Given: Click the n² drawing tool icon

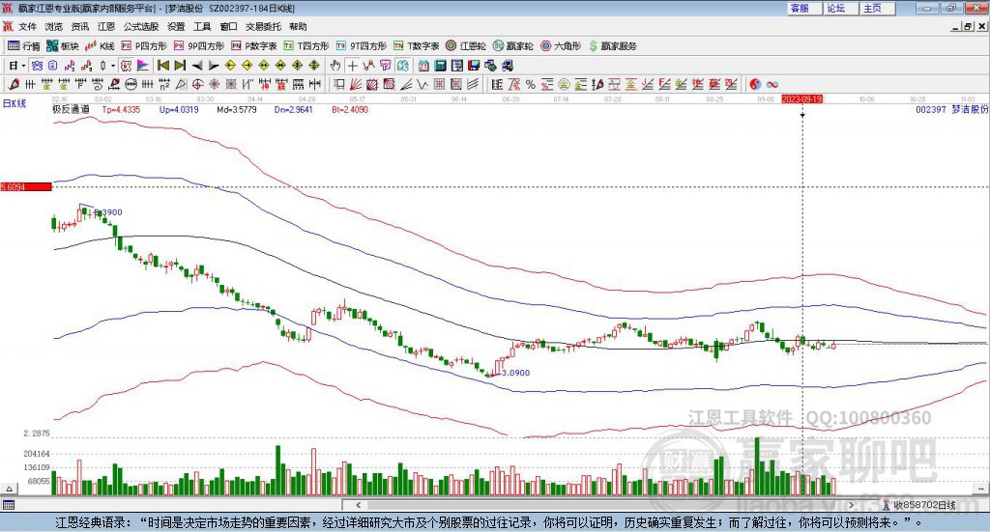Looking at the screenshot, I should coord(164,84).
